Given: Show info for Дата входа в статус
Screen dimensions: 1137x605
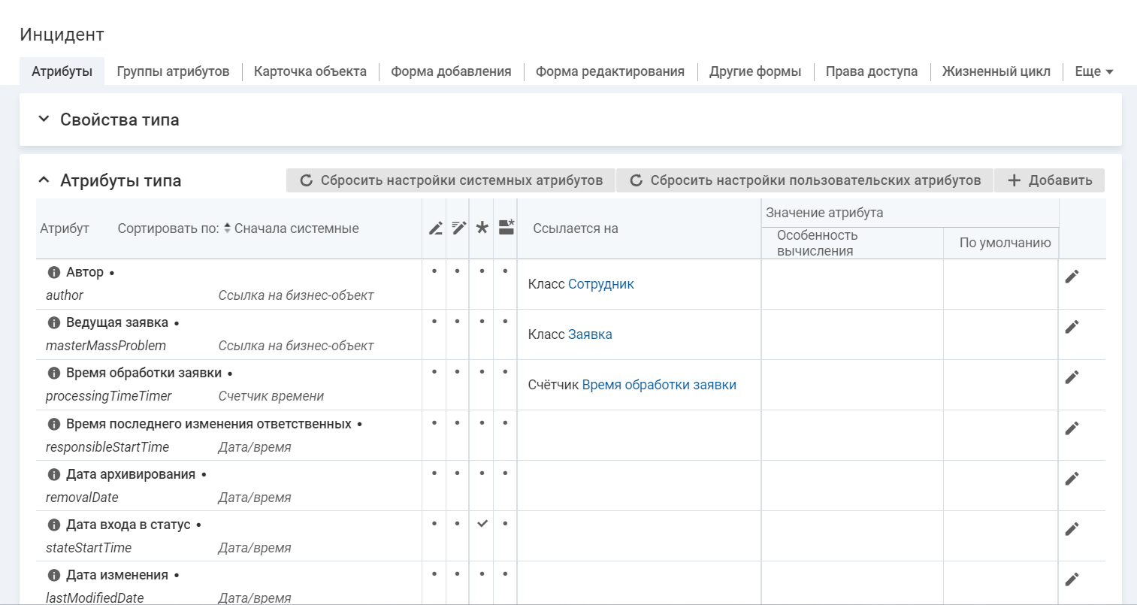Looking at the screenshot, I should pyautogui.click(x=54, y=525).
